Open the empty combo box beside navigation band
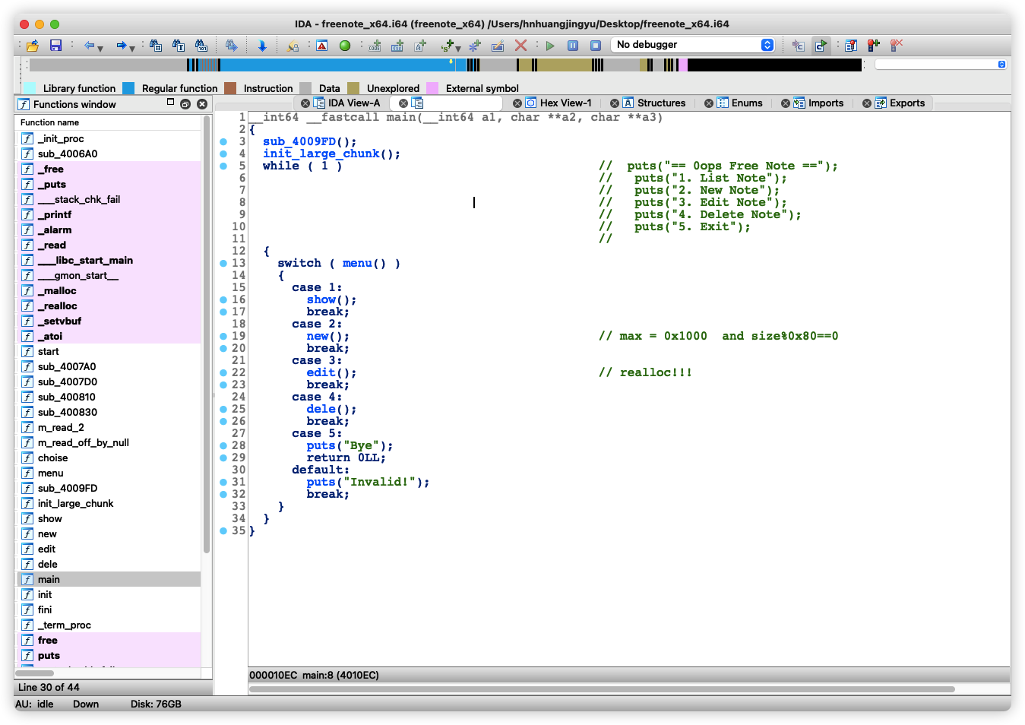 [941, 65]
